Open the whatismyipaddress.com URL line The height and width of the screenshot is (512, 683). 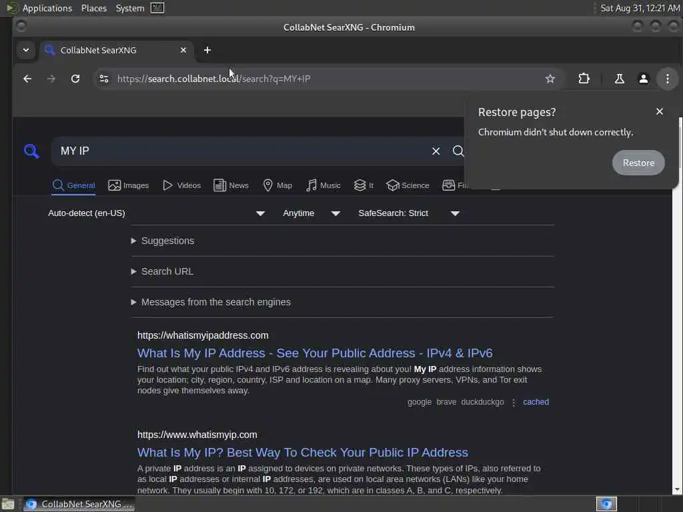203,335
